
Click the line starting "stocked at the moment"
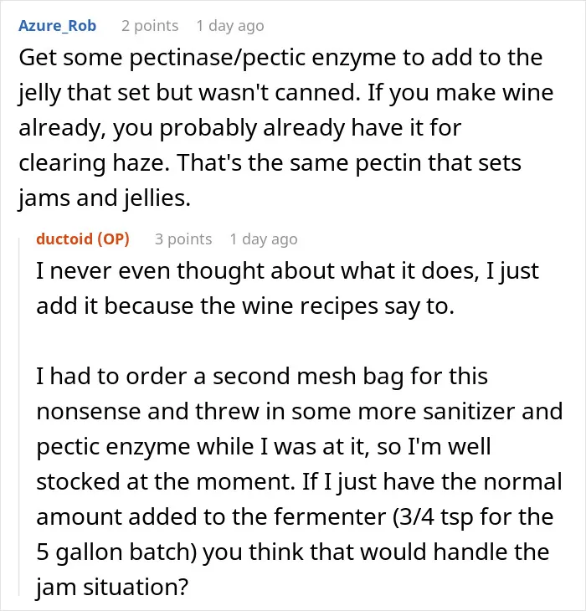[x=299, y=482]
